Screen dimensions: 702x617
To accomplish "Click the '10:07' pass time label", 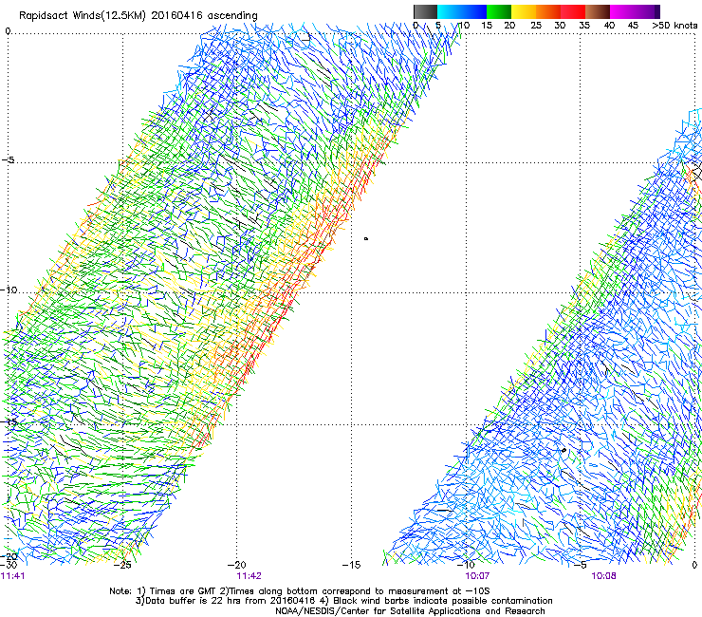I will click(477, 575).
